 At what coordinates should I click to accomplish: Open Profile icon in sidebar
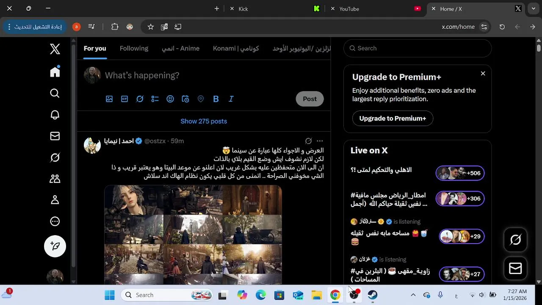(x=55, y=200)
